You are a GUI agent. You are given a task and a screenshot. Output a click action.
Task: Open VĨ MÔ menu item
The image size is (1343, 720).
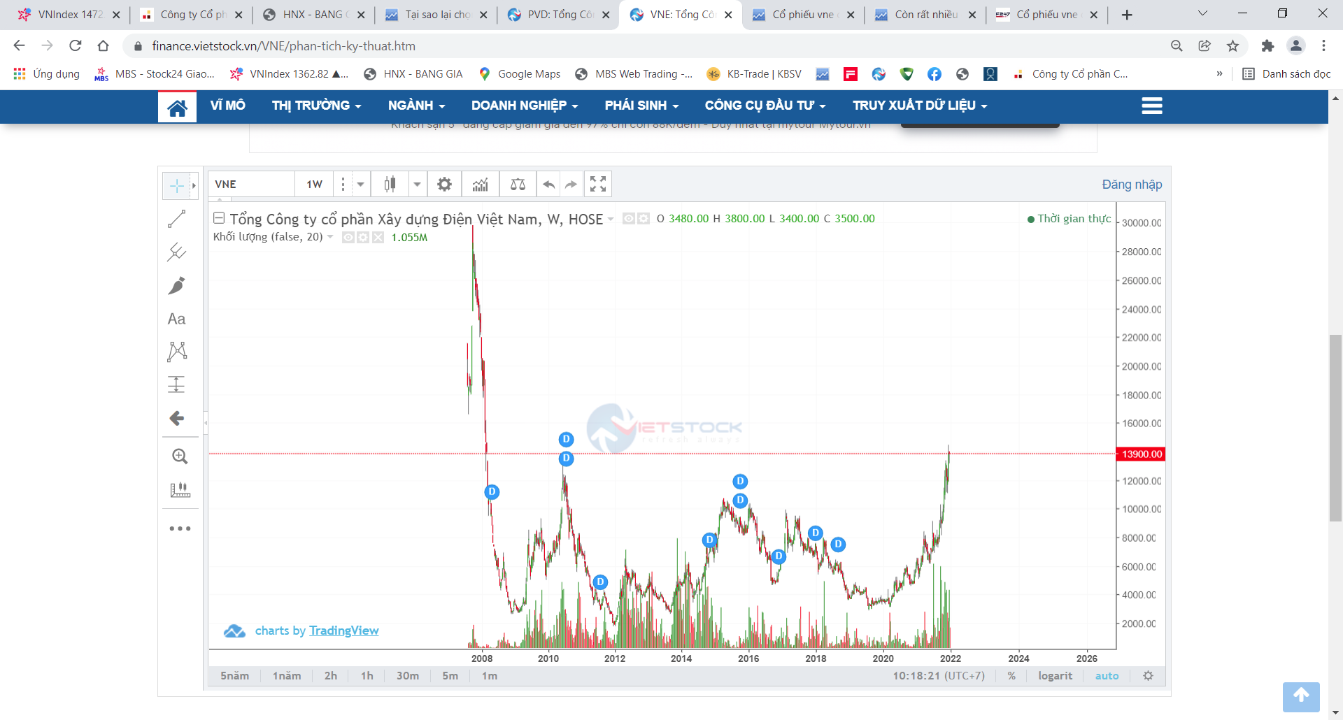tap(228, 106)
